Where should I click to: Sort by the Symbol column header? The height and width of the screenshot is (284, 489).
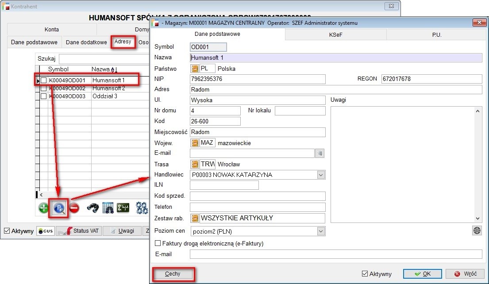pyautogui.click(x=58, y=69)
